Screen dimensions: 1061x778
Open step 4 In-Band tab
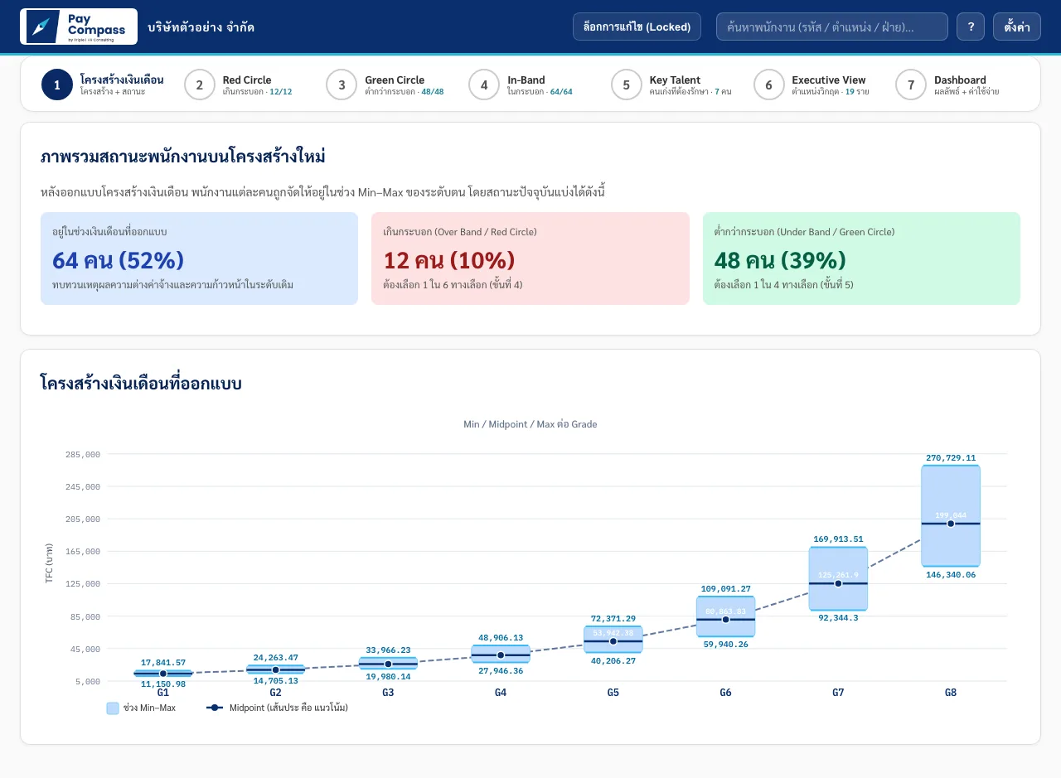coord(521,85)
